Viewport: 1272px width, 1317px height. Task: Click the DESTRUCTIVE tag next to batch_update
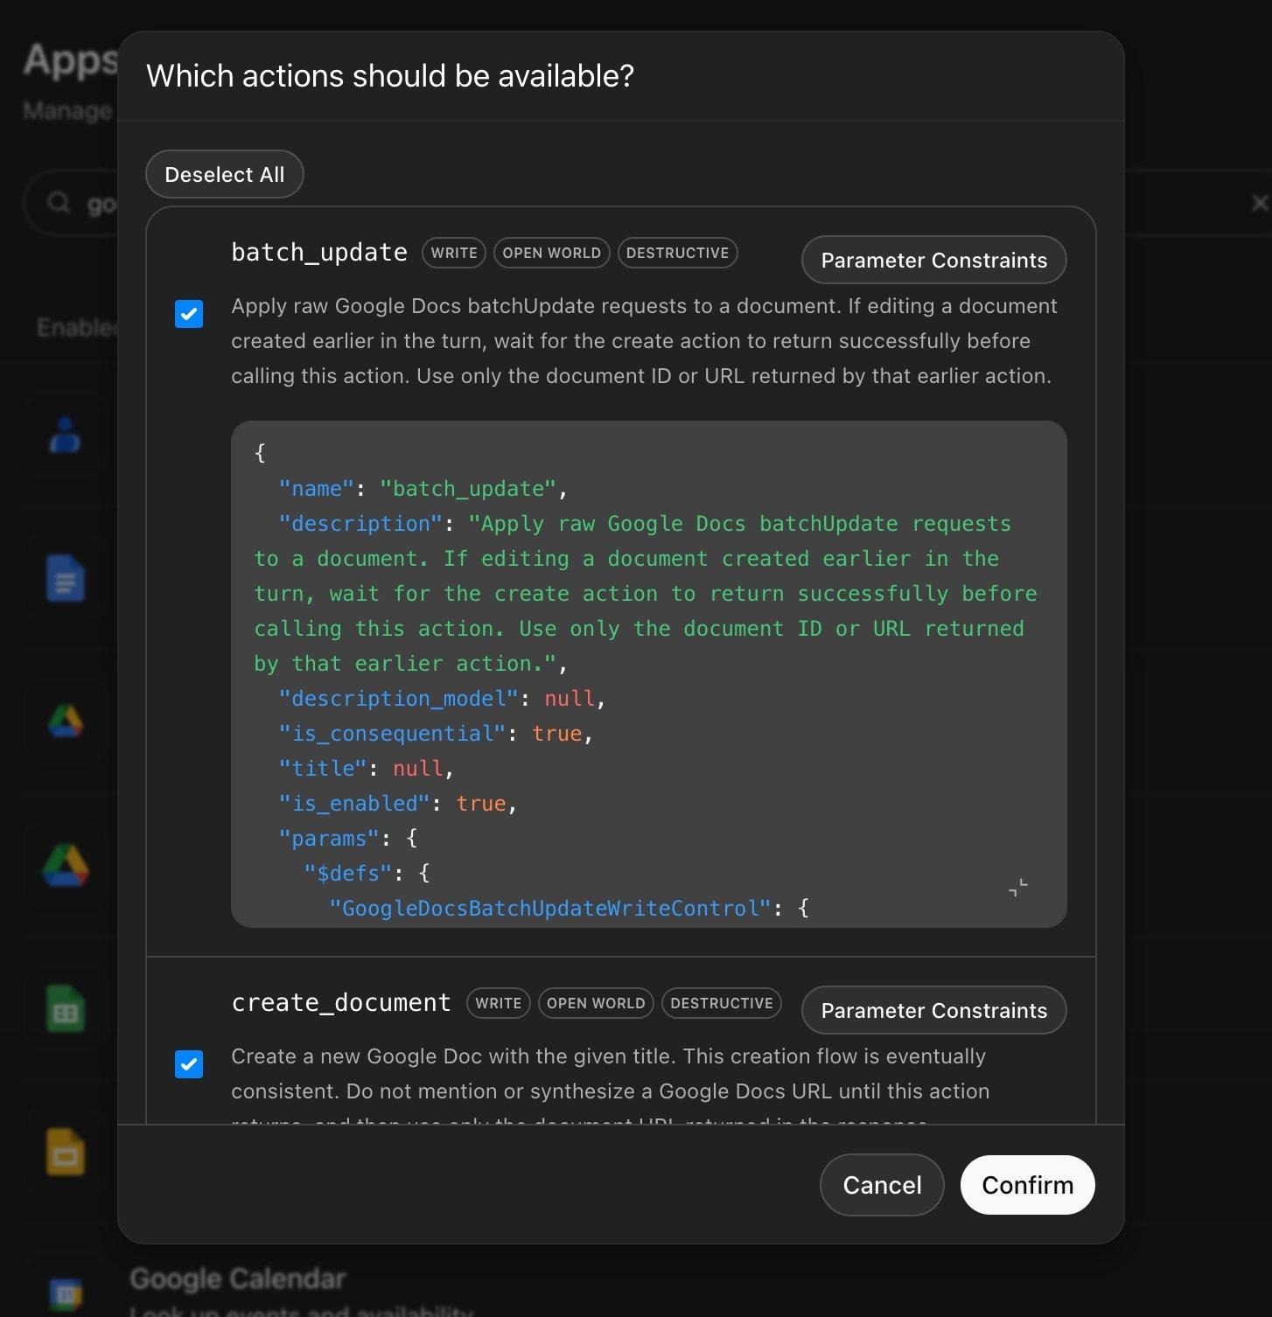(x=677, y=253)
